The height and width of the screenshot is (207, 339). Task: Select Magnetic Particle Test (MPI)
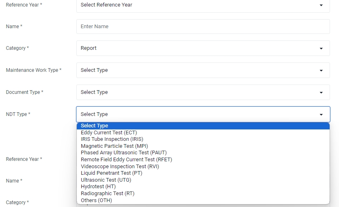[114, 146]
